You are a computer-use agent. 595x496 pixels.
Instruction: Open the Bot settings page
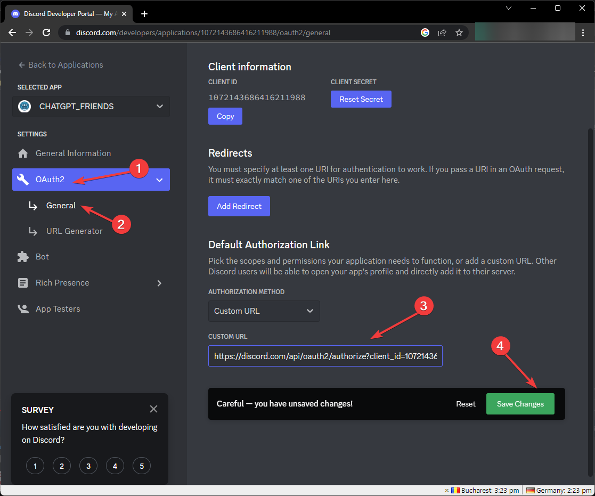click(x=42, y=257)
